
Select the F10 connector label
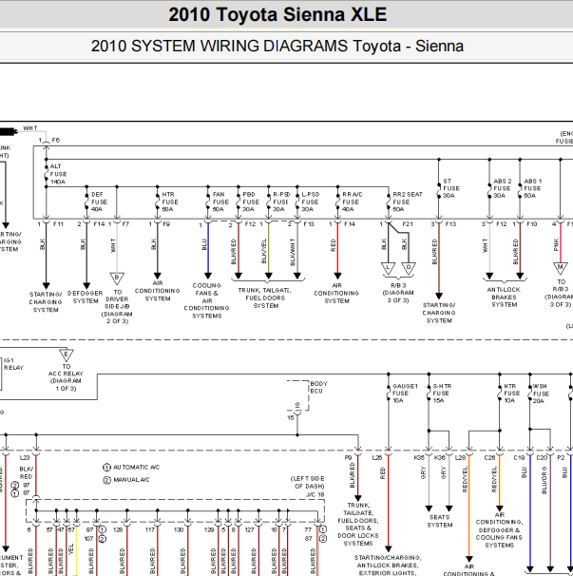coord(531,223)
